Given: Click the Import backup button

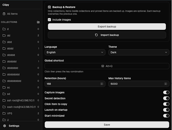Looking at the screenshot, I should pyautogui.click(x=107, y=35).
